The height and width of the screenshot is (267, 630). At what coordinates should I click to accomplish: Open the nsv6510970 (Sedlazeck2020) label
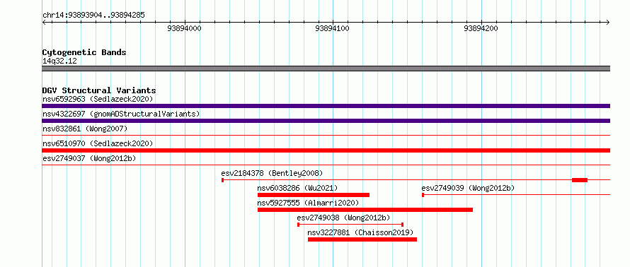click(98, 143)
